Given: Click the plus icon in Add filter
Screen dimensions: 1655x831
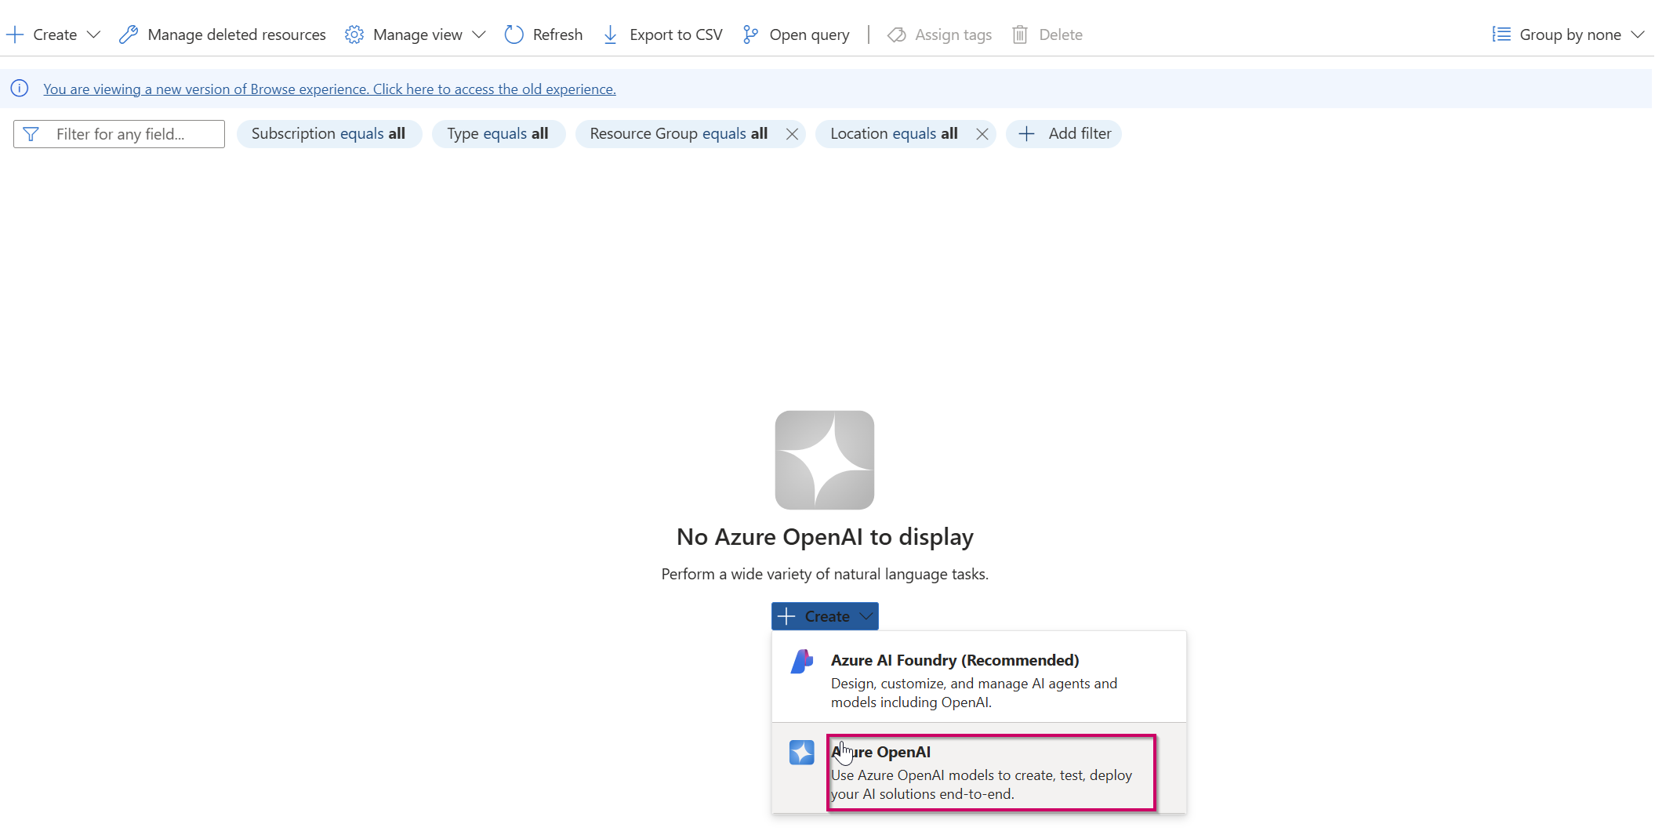Looking at the screenshot, I should (x=1026, y=134).
